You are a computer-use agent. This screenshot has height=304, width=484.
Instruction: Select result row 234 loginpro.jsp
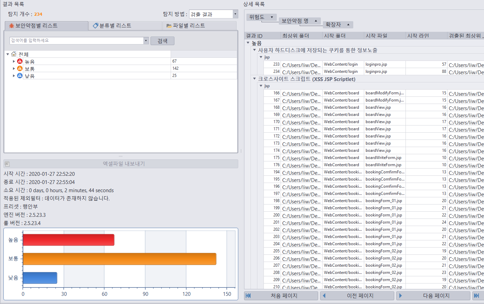[x=374, y=71]
